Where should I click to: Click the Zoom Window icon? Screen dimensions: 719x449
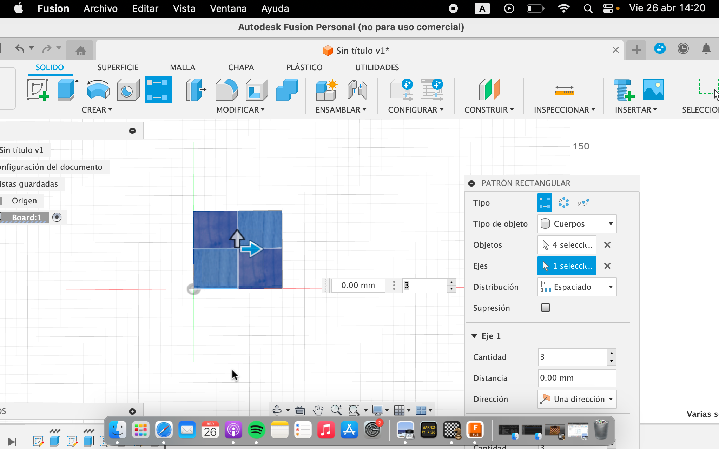[354, 410]
